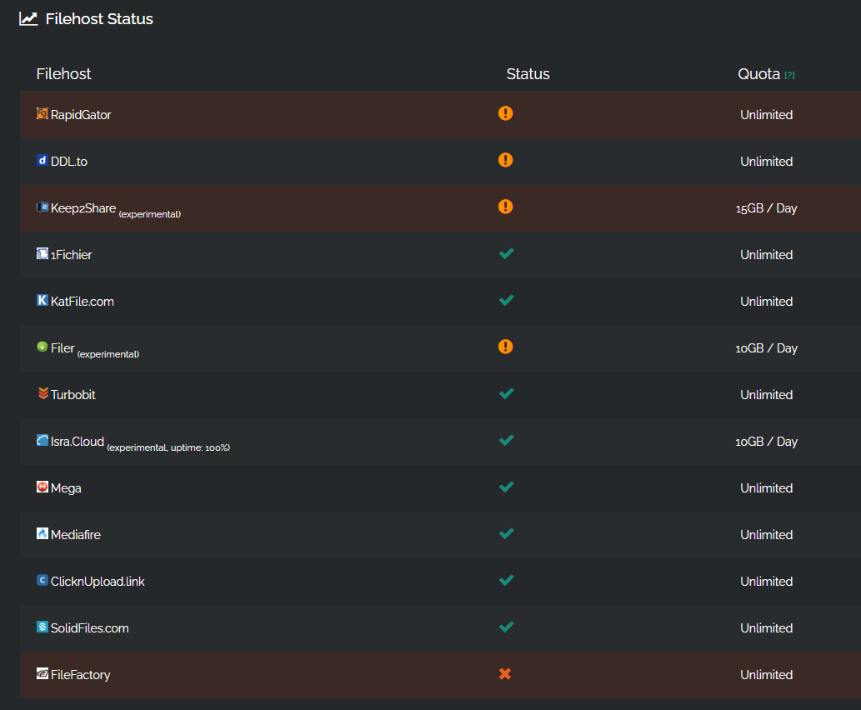The height and width of the screenshot is (710, 861).
Task: Click the green checkmark for Mega
Action: tap(506, 487)
